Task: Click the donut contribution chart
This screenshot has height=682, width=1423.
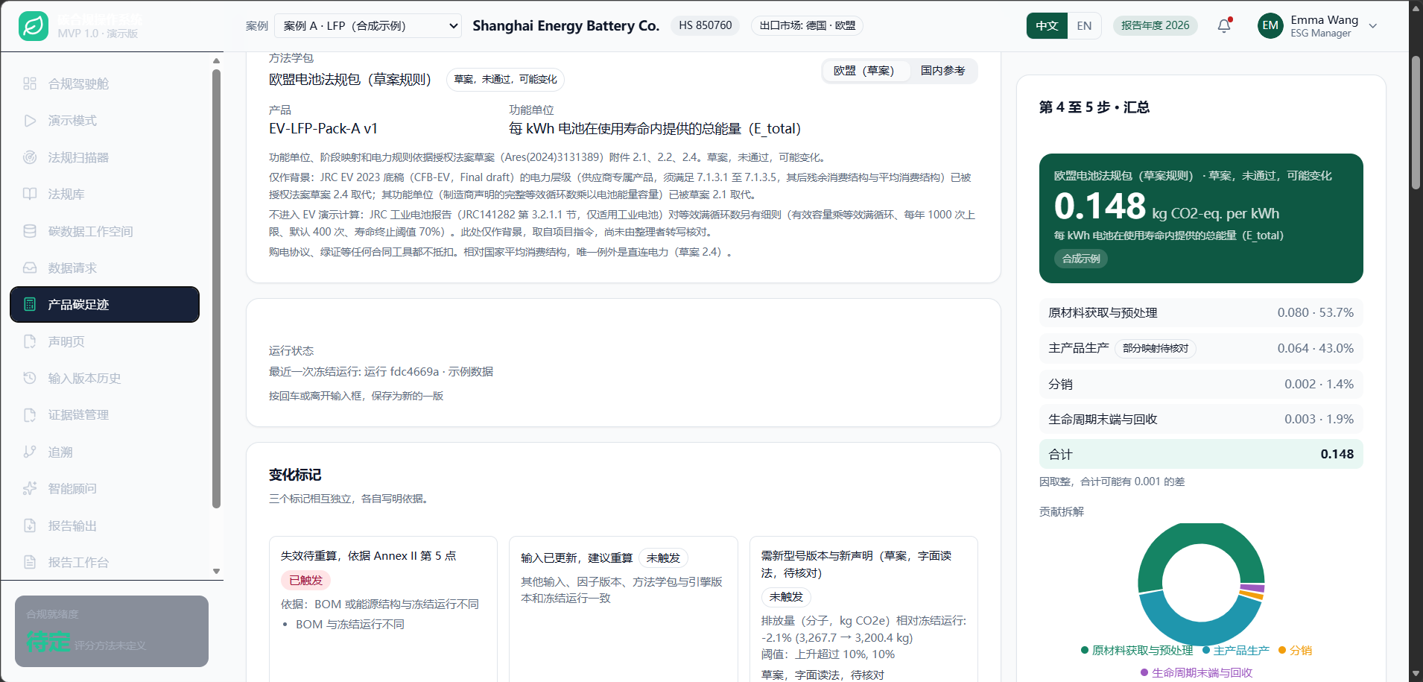Action: pos(1201,584)
